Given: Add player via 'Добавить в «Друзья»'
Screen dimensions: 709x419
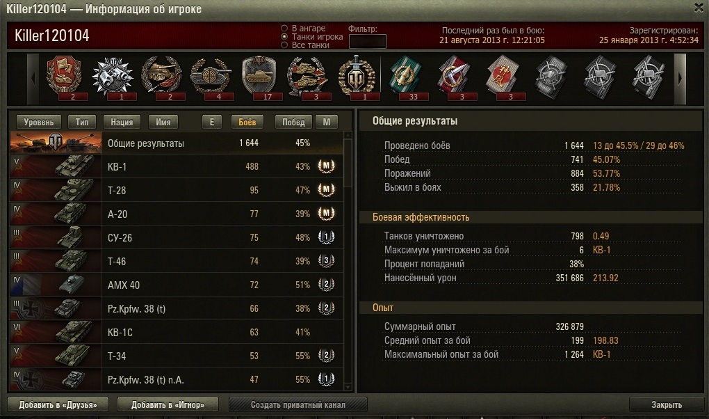Looking at the screenshot, I should (x=58, y=404).
